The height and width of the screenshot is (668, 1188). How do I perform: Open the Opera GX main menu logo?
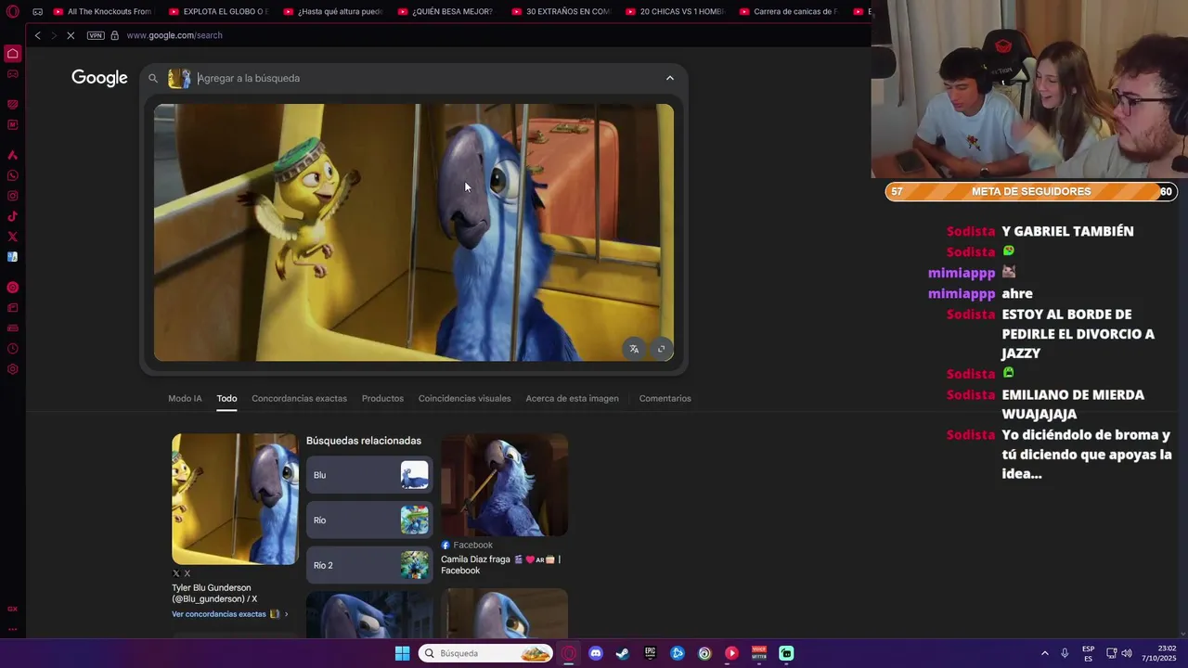[x=13, y=12]
